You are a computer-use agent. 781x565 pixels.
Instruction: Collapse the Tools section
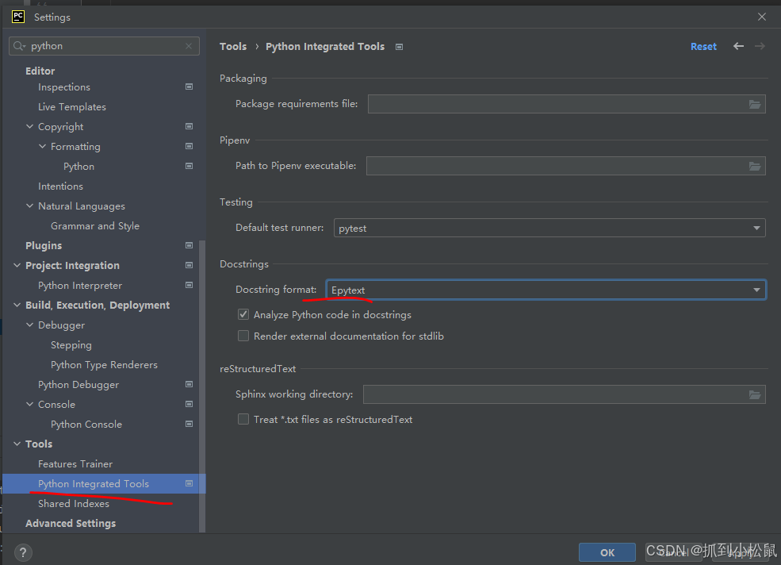17,444
